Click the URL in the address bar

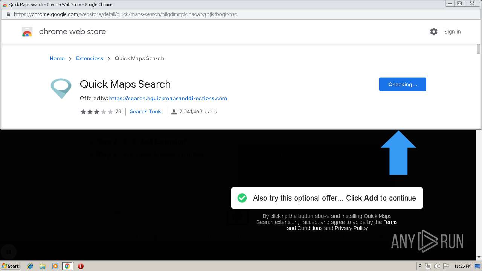[126, 14]
